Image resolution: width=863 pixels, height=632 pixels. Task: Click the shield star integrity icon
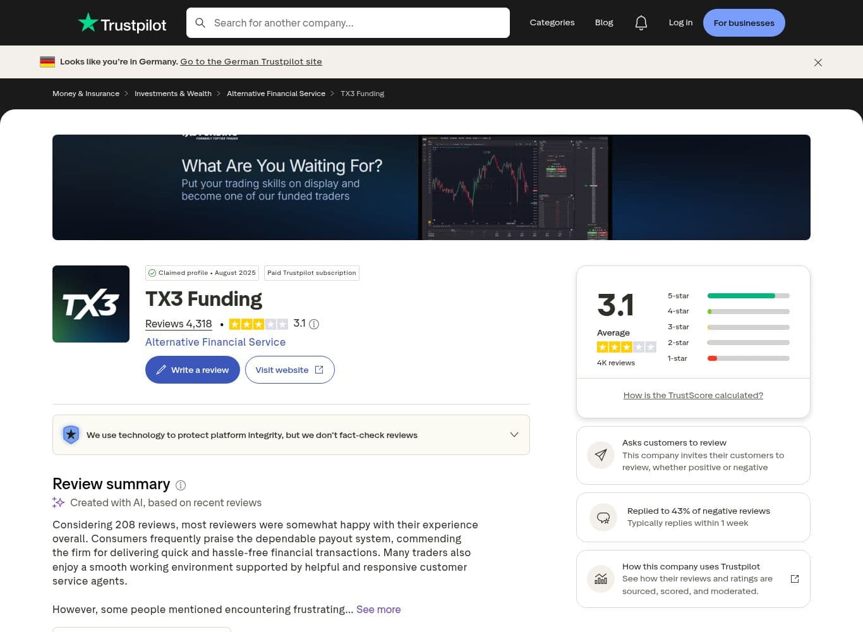tap(71, 435)
